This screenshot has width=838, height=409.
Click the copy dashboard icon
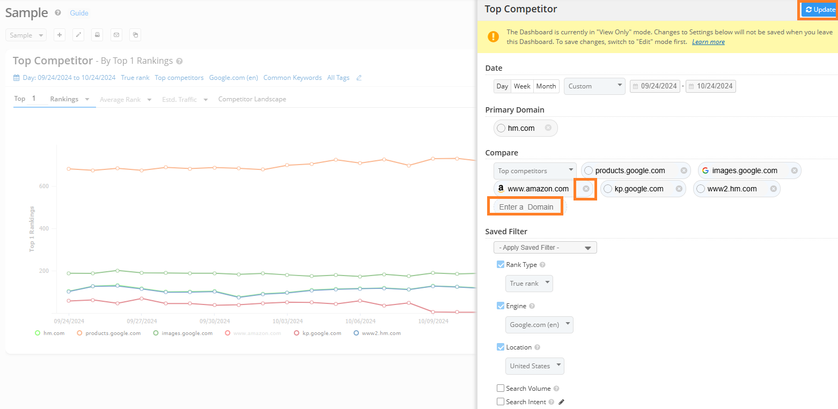[x=135, y=35]
